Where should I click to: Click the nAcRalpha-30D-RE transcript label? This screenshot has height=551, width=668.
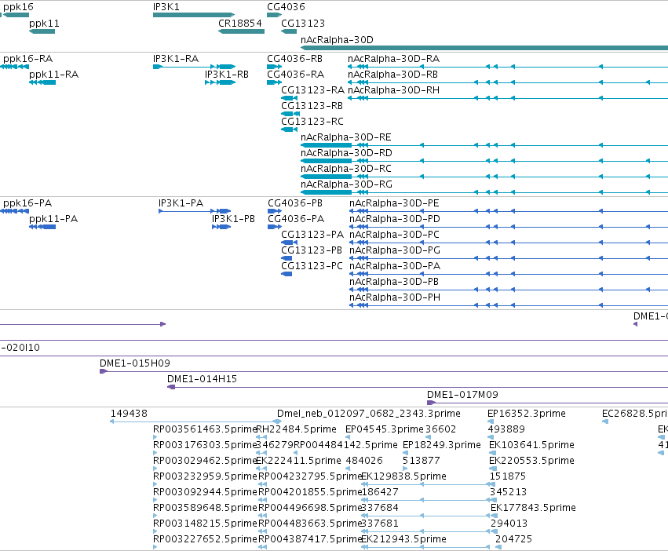pos(346,137)
